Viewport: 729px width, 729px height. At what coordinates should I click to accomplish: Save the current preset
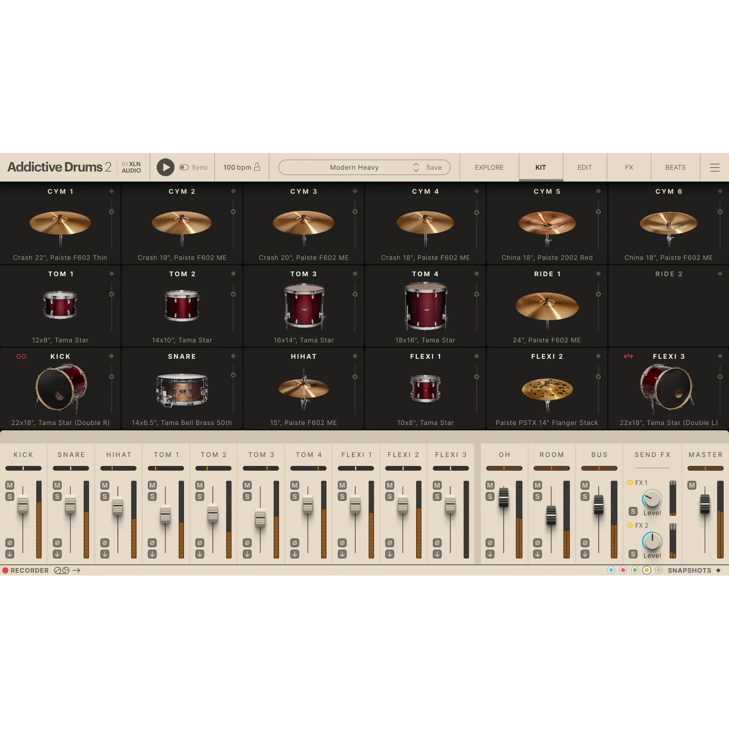(433, 167)
